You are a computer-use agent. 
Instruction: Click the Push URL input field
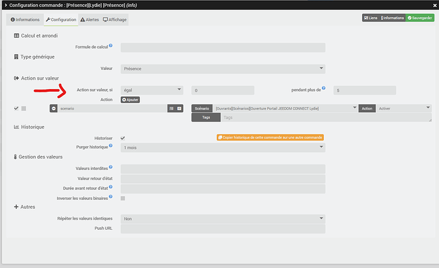click(223, 229)
